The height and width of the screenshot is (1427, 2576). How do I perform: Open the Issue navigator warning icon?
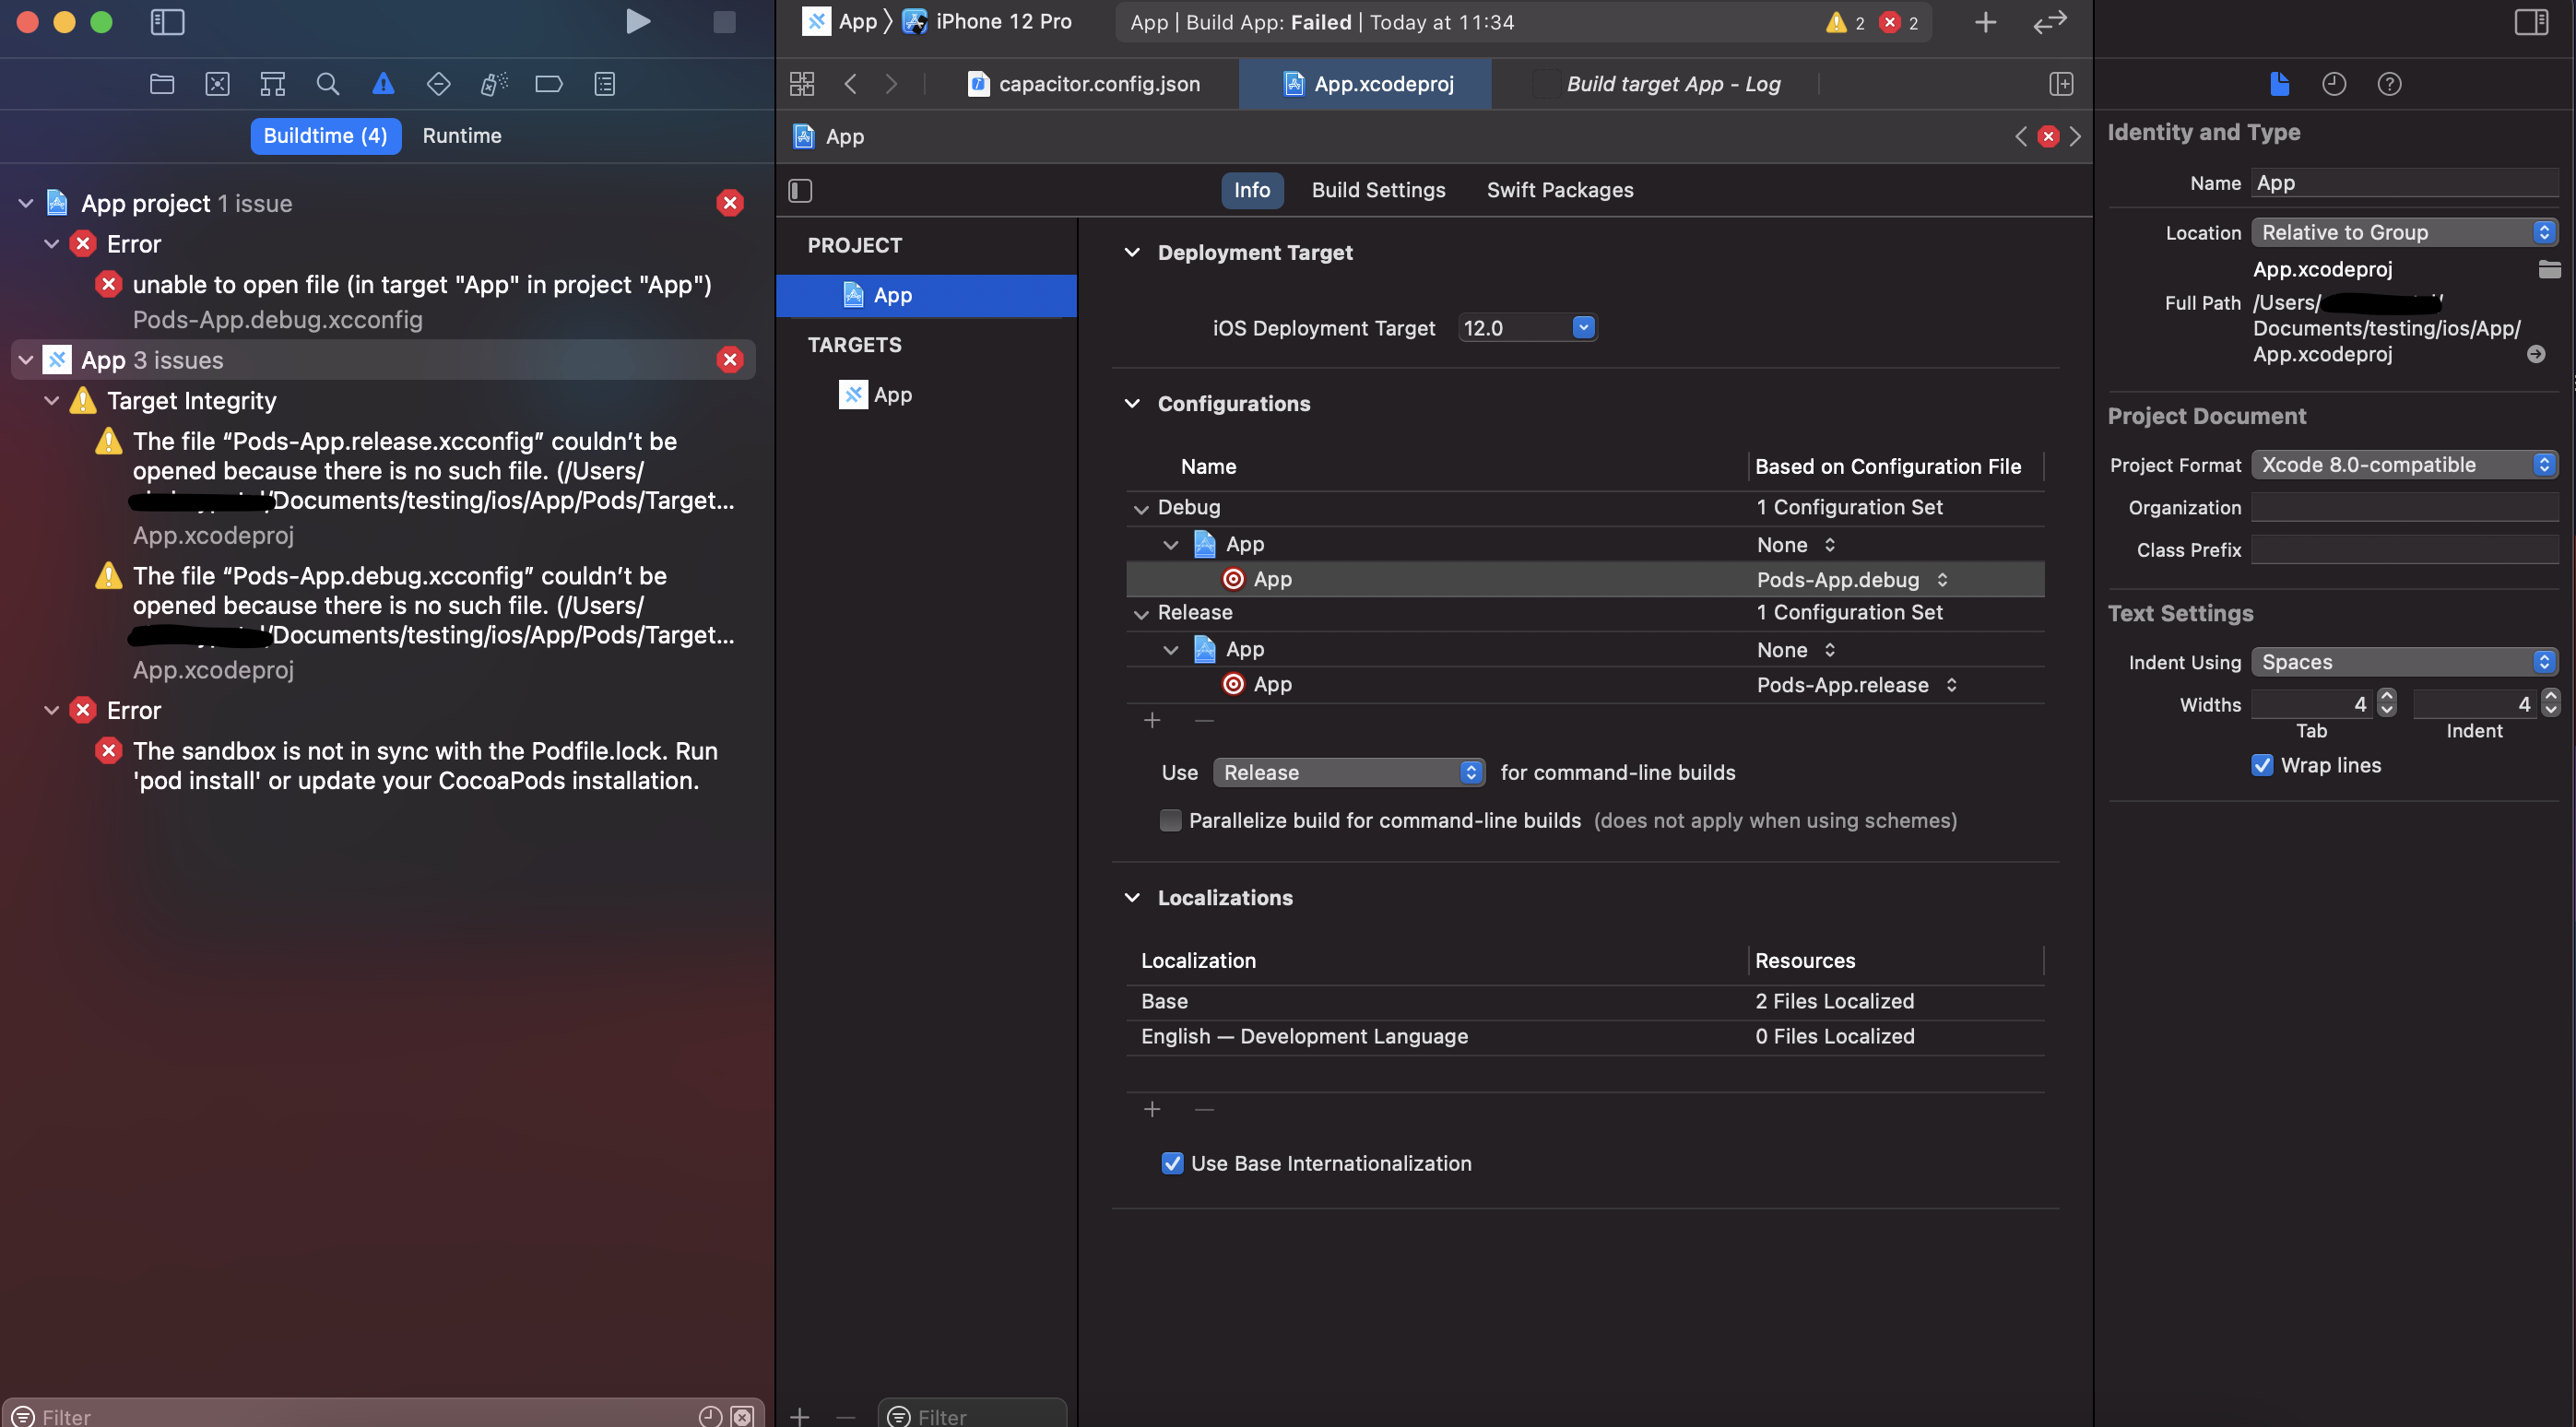pos(383,84)
